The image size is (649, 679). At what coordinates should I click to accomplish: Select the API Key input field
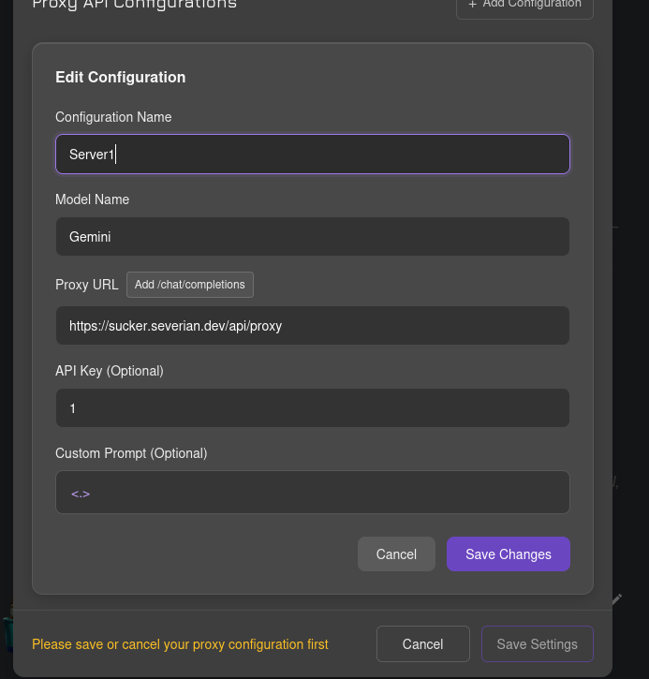312,408
